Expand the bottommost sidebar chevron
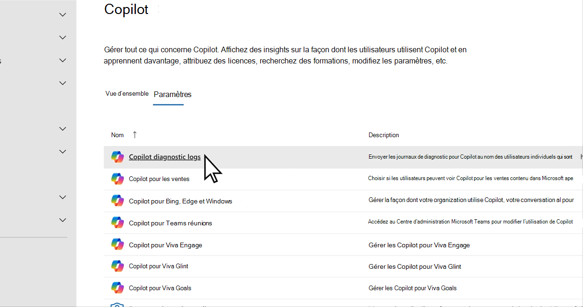The image size is (583, 307). click(x=63, y=220)
